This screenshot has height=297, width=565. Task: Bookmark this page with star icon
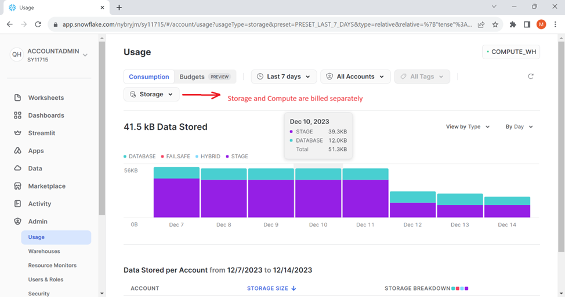(x=495, y=24)
